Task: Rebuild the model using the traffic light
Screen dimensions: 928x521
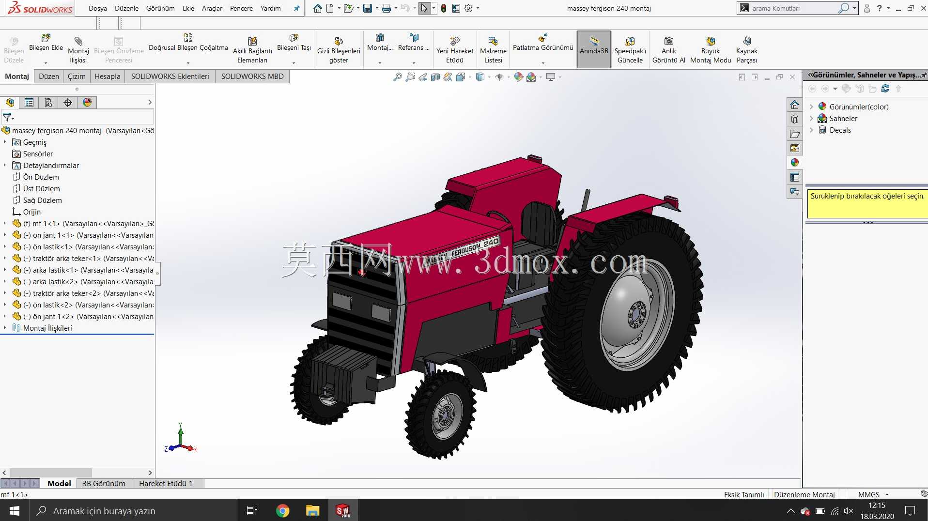Action: (x=444, y=8)
